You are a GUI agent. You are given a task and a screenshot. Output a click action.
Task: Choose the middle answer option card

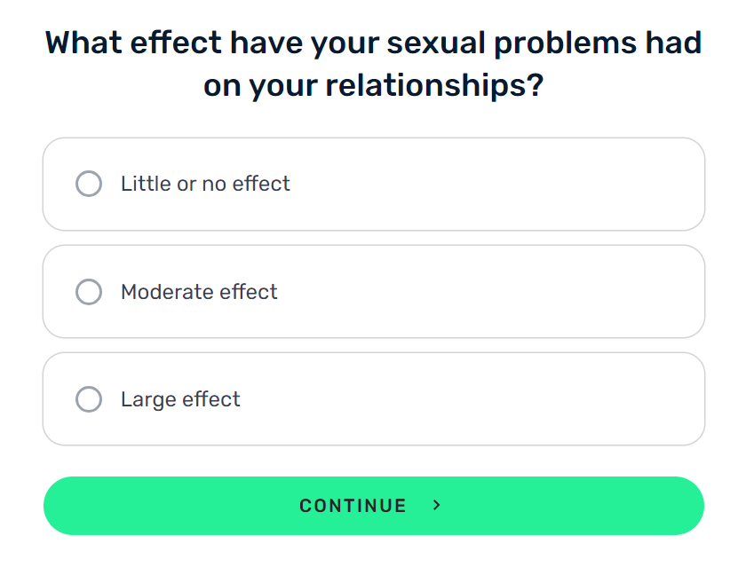point(374,291)
